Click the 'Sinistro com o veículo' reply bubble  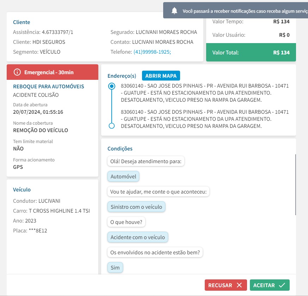136,207
